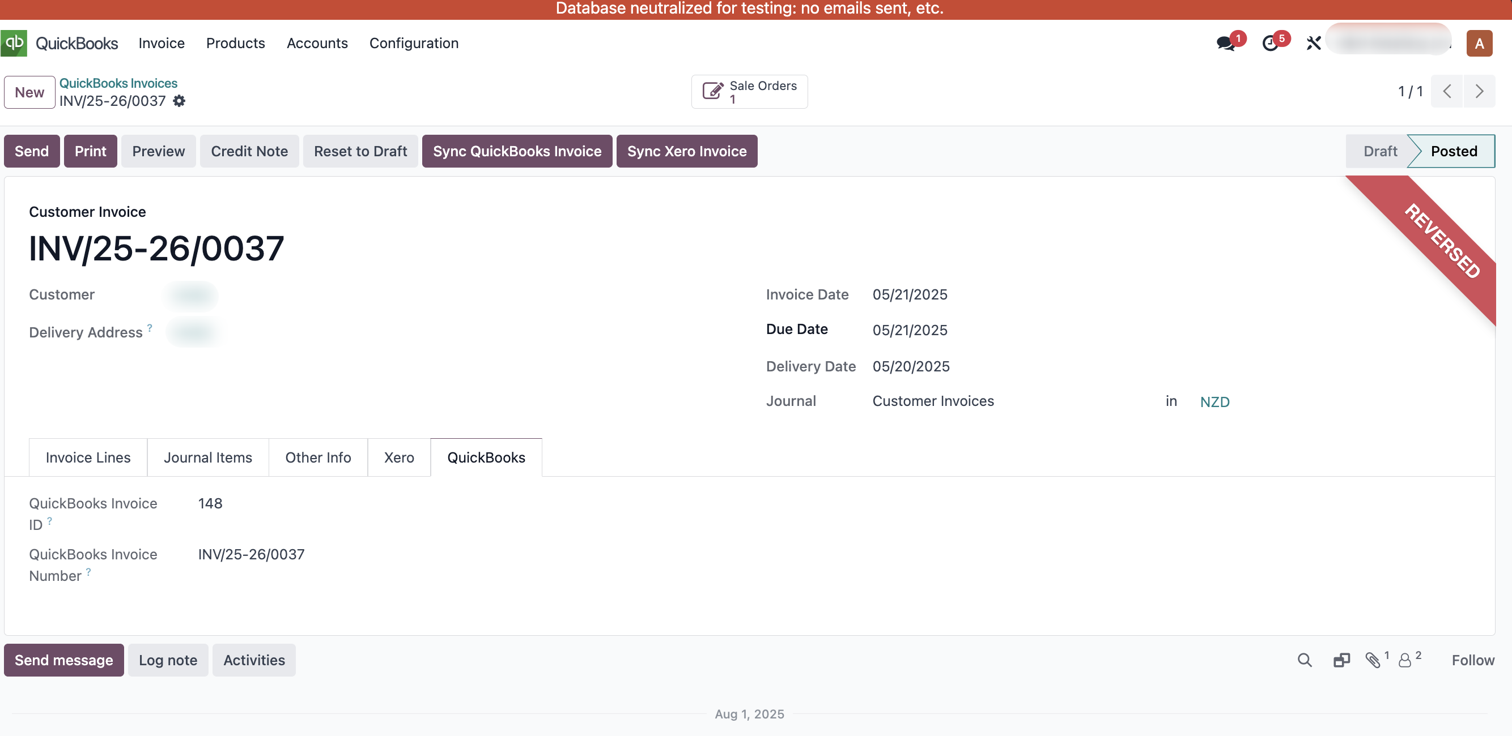Click the Preview button
Screen dimensions: 1512x736
[159, 151]
